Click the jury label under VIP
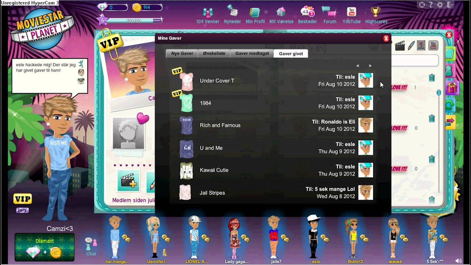Screen dimensions: 471x265 click(22, 210)
